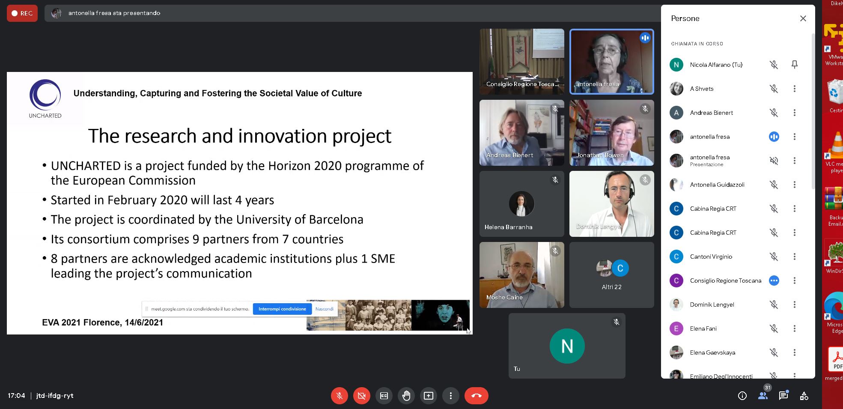Toggle the microphone mute button
The height and width of the screenshot is (409, 843).
pyautogui.click(x=339, y=396)
